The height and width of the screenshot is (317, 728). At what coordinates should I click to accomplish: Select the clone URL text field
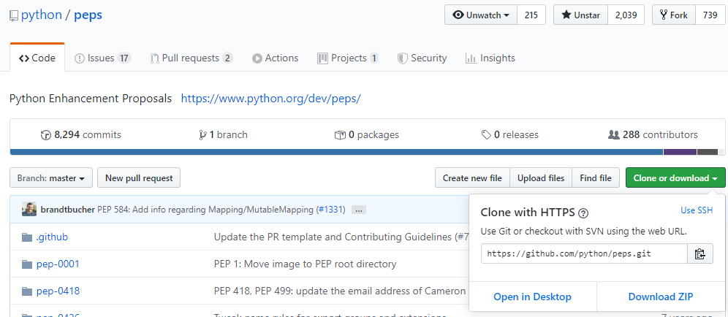click(x=584, y=254)
